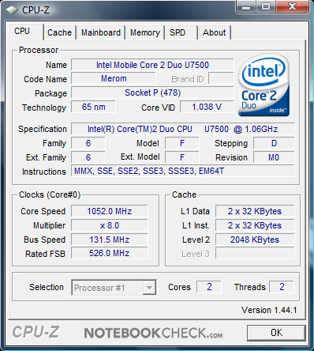Click the Ext. Family value 6
The width and height of the screenshot is (314, 351).
tap(88, 157)
